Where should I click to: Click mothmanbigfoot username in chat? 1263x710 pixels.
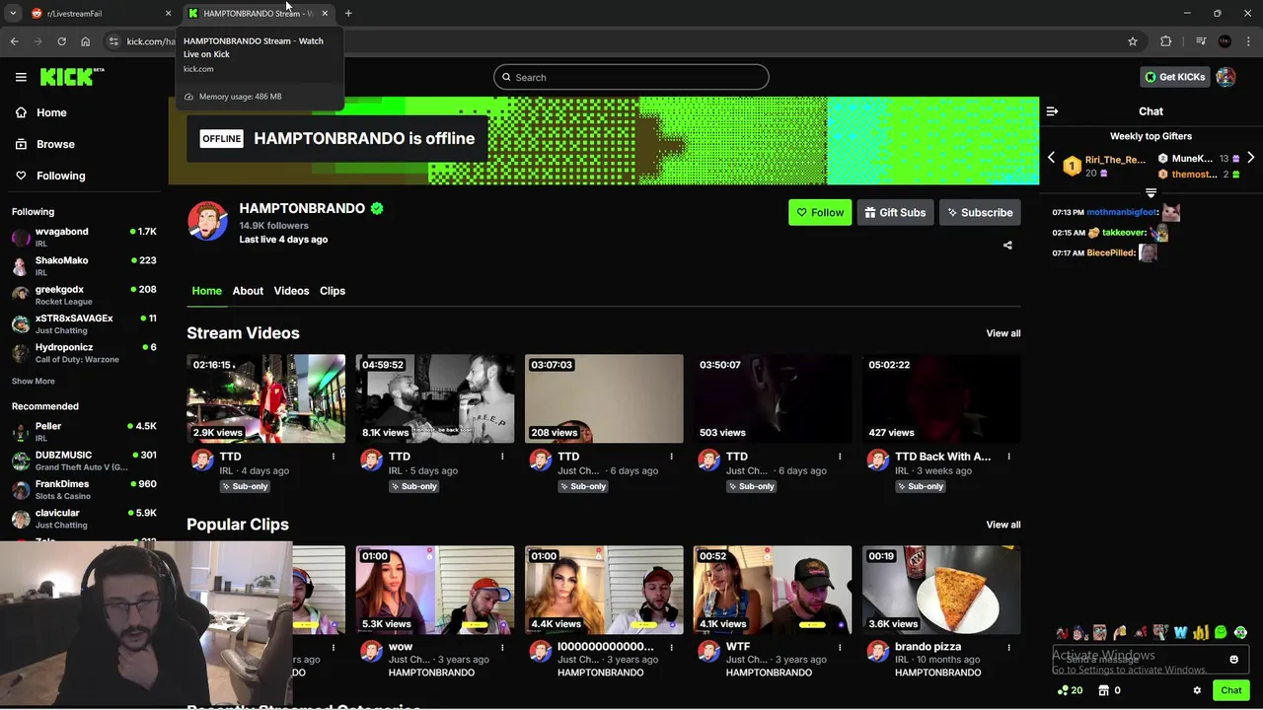(1122, 212)
